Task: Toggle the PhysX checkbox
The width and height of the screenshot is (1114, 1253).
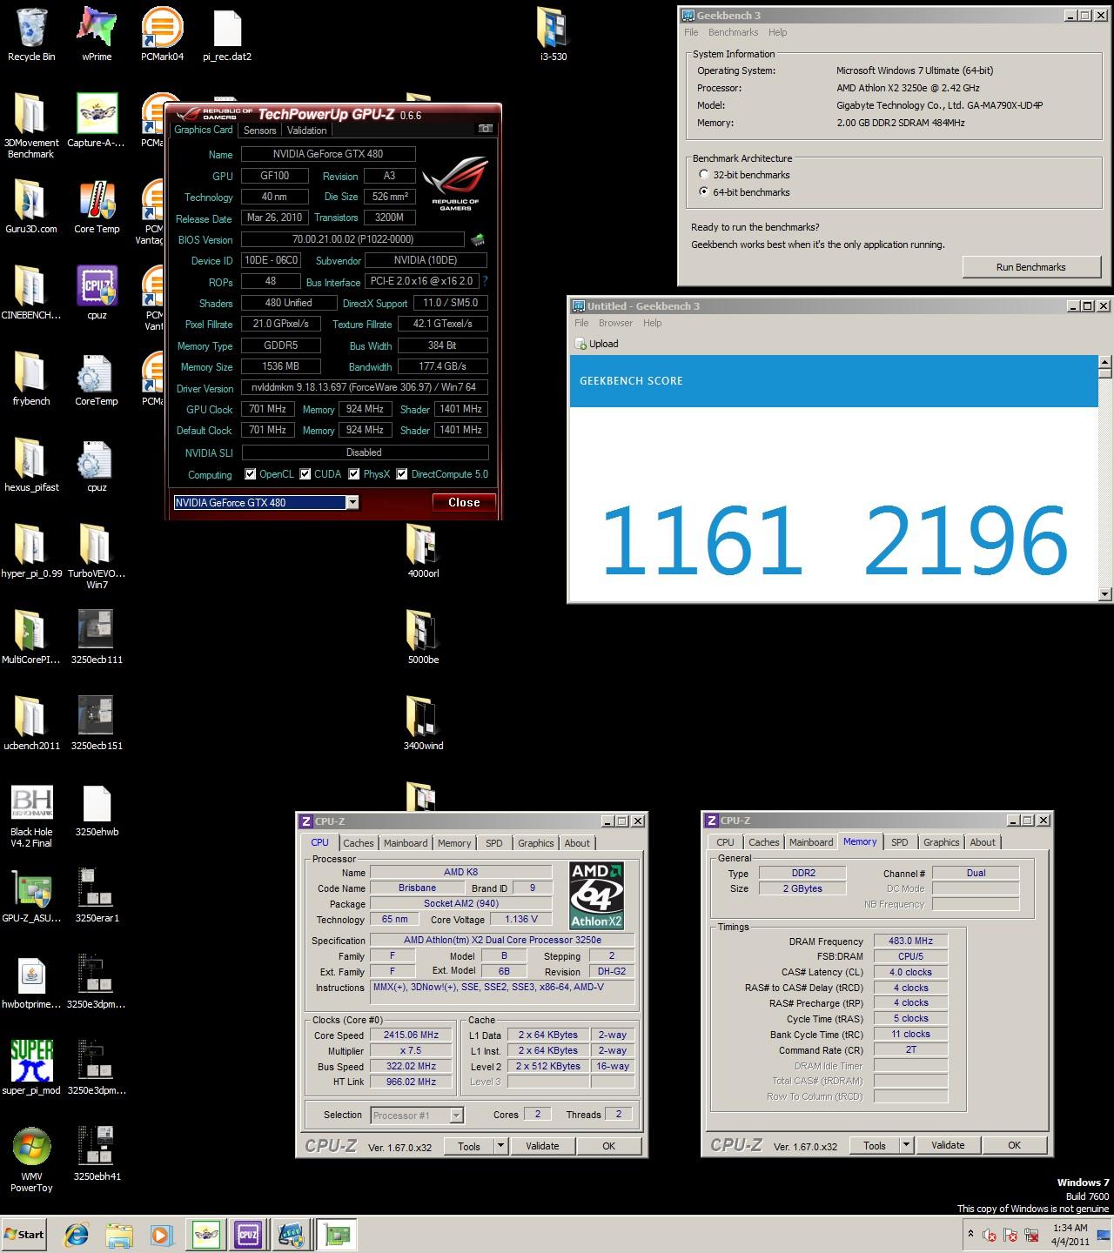Action: 354,474
